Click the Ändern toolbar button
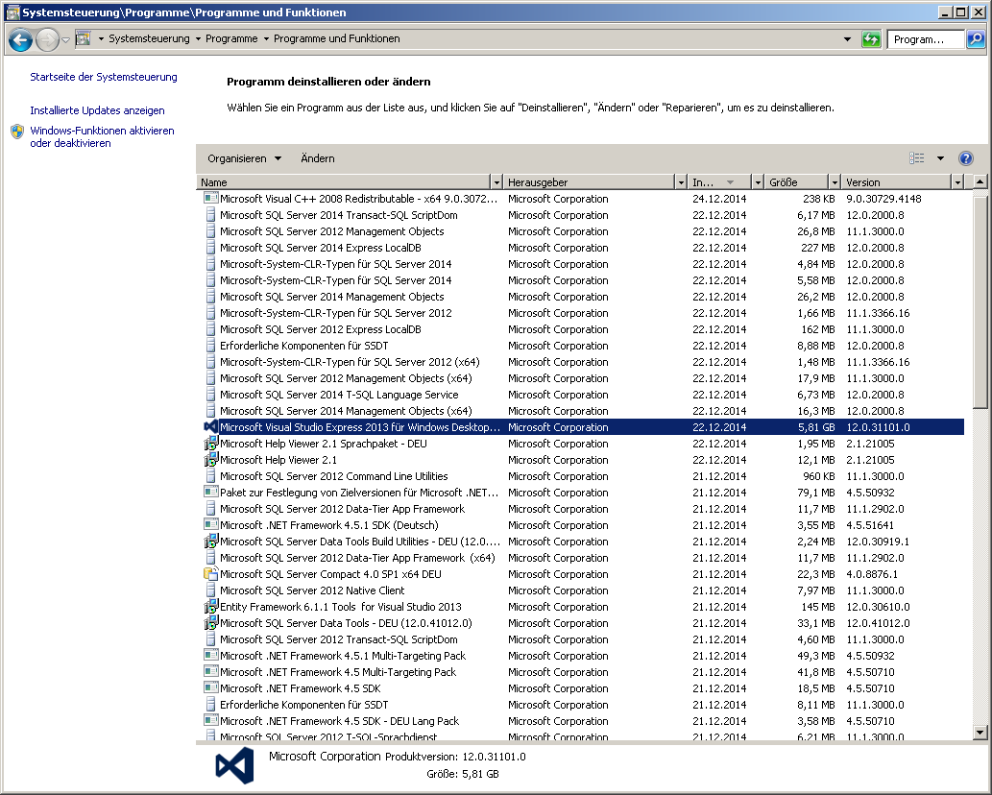The width and height of the screenshot is (992, 795). tap(318, 158)
